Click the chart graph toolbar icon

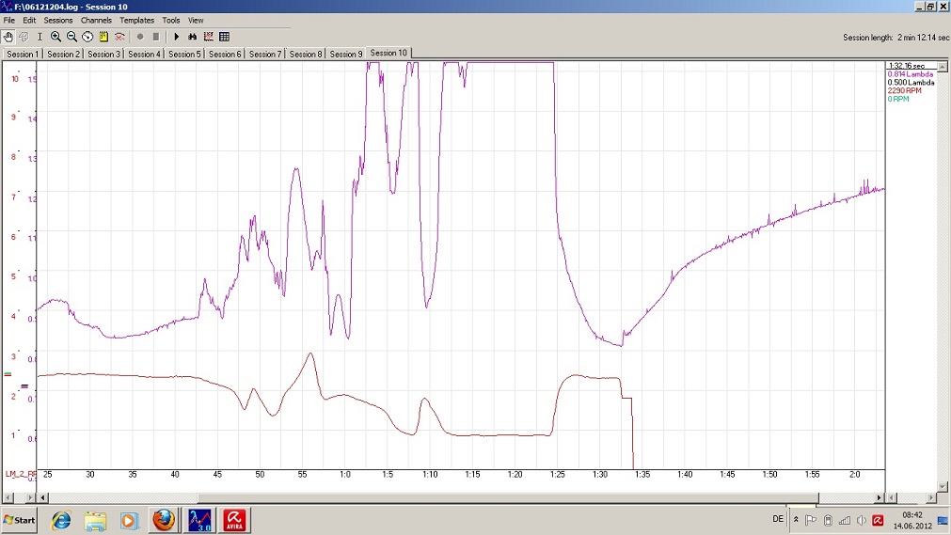209,37
